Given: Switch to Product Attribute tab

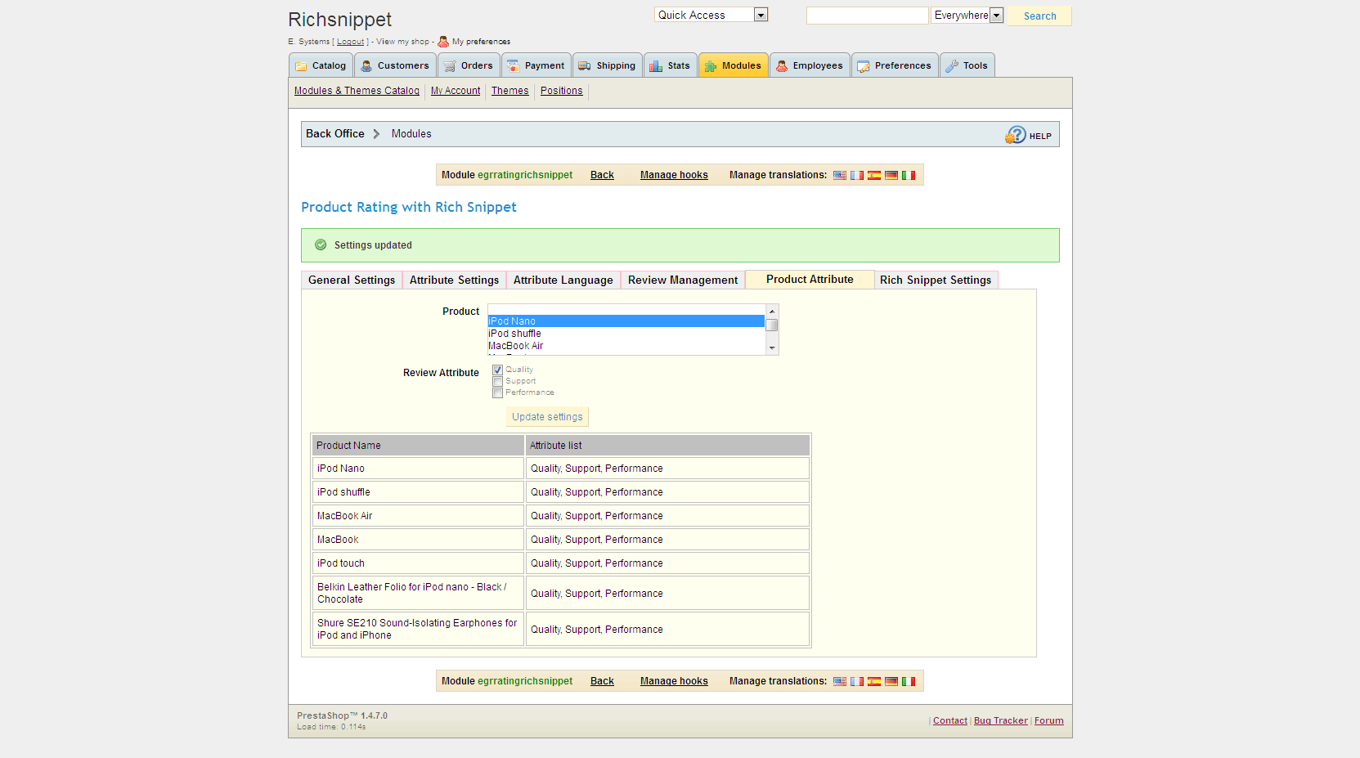Looking at the screenshot, I should point(810,280).
